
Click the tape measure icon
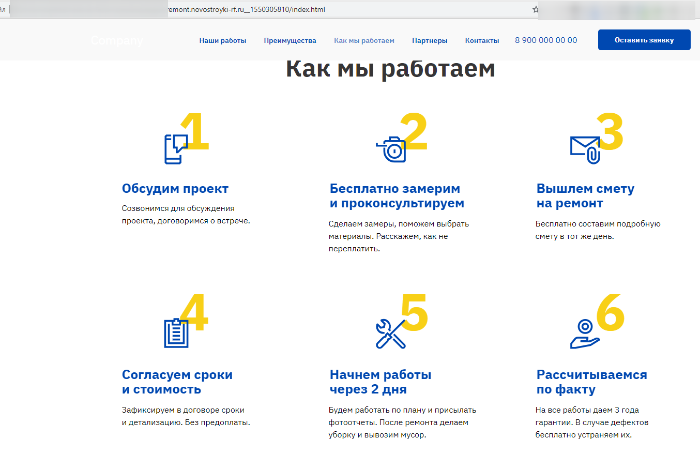[391, 150]
